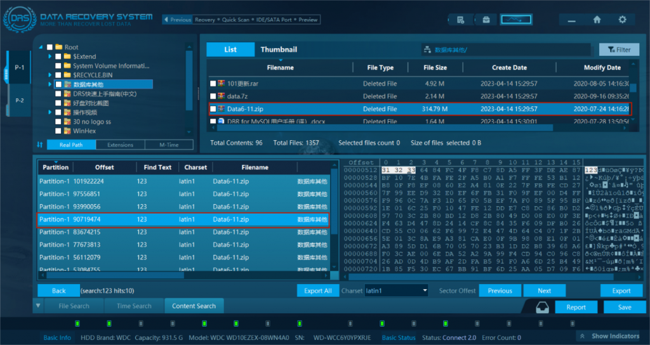Tick the checkbox for 101更新.rar

213,84
